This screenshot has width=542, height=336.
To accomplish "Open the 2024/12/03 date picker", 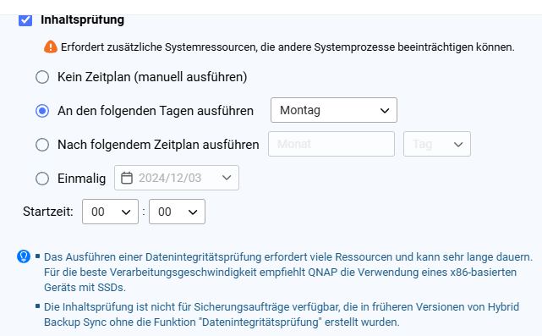I will 176,178.
